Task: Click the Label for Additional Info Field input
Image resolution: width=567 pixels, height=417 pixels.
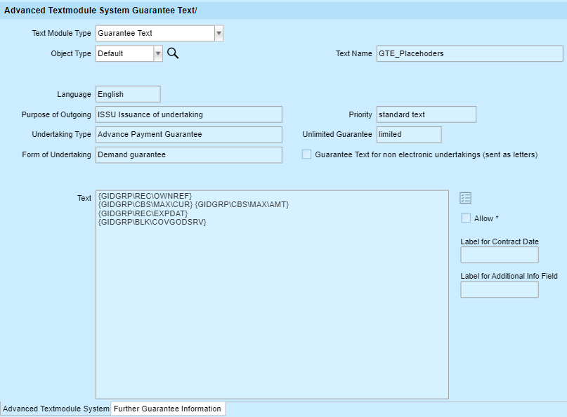Action: pyautogui.click(x=500, y=289)
